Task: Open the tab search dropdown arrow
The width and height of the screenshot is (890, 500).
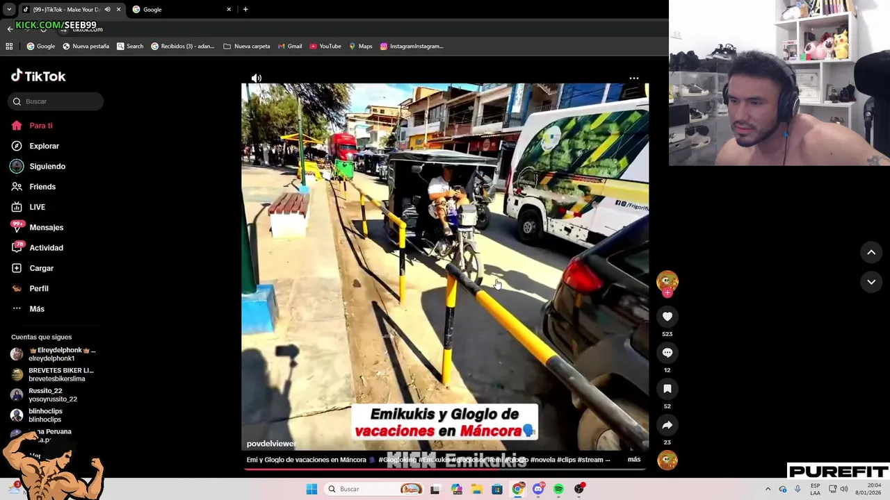Action: coord(9,10)
